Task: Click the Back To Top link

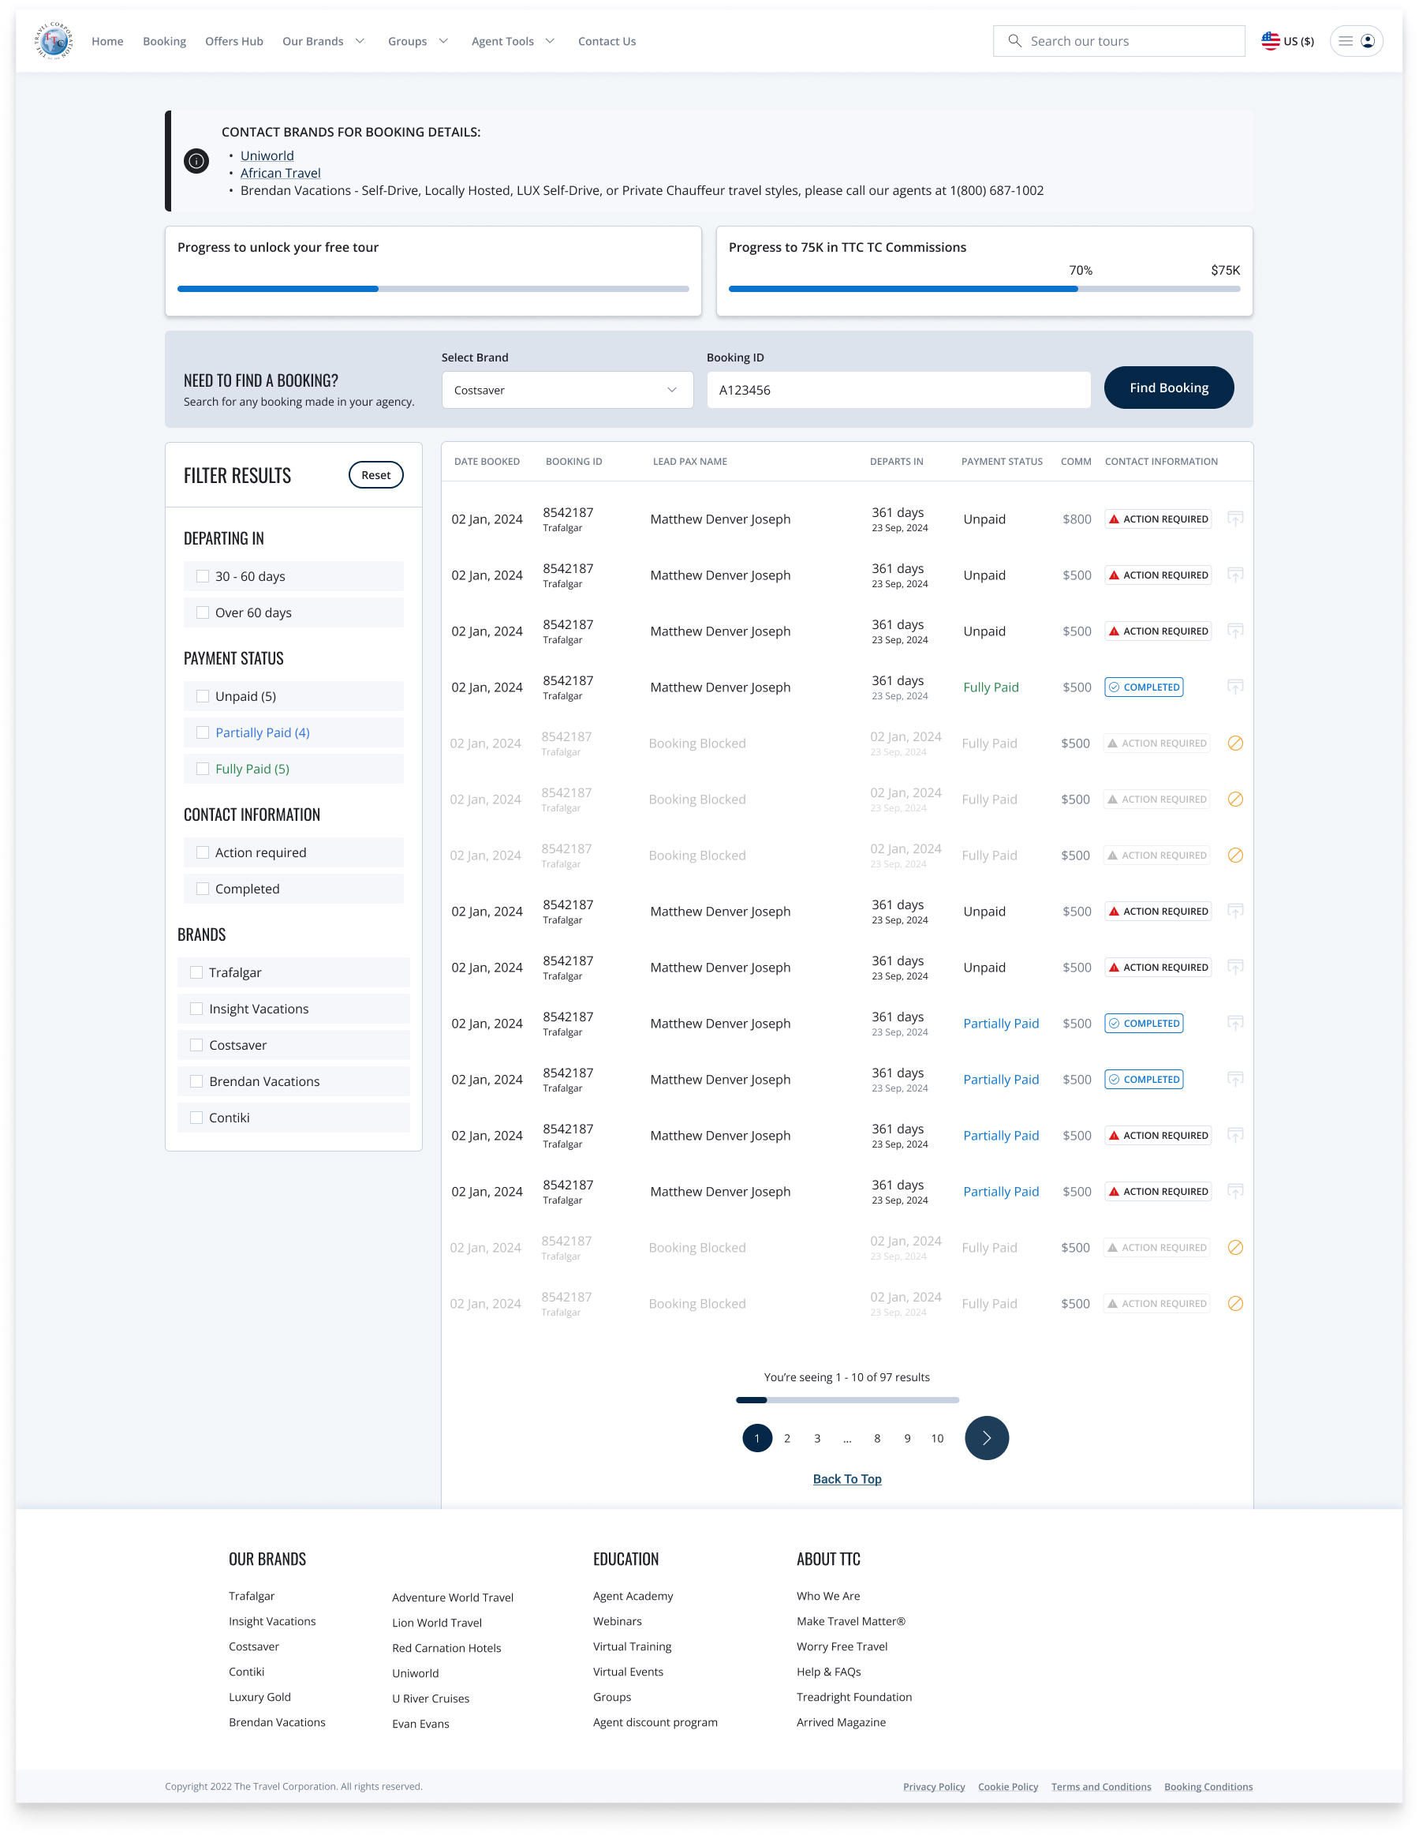Action: [x=846, y=1479]
